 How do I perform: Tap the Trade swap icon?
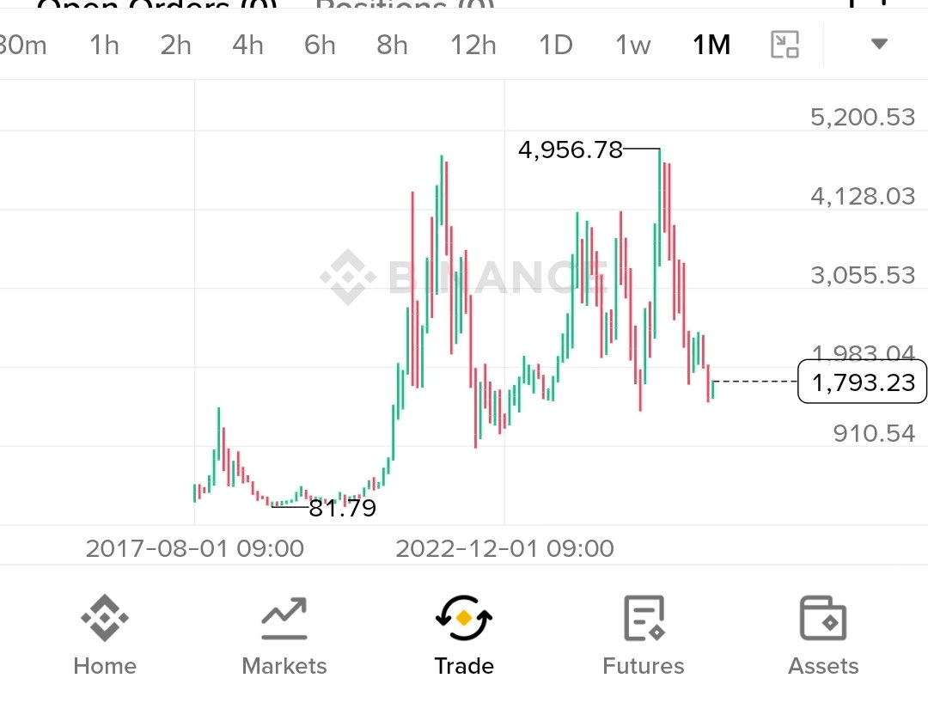464,618
